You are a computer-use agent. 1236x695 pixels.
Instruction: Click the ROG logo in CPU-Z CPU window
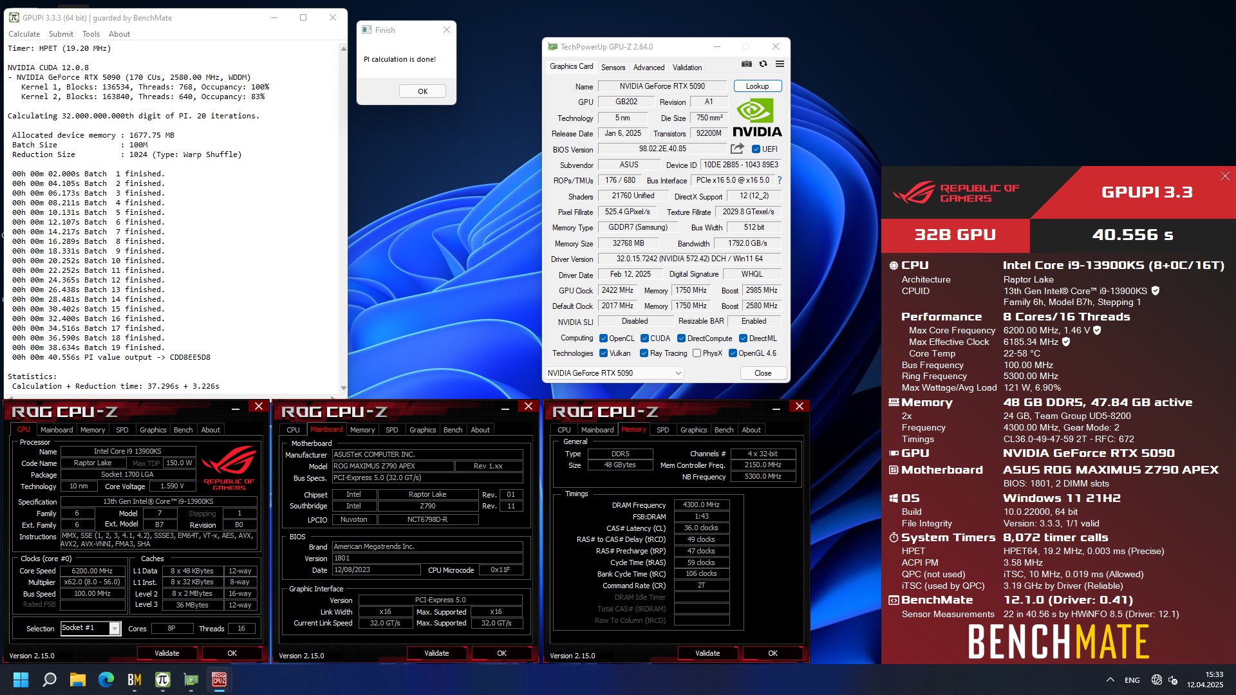coord(229,468)
